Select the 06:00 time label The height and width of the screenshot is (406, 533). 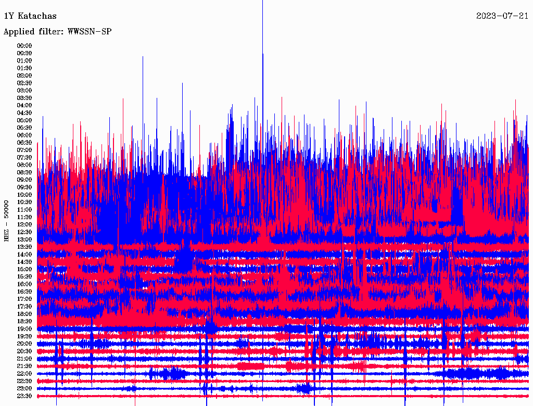[x=24, y=135]
